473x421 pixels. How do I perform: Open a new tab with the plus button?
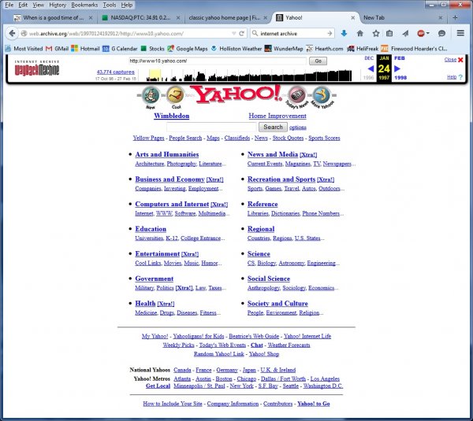click(455, 18)
